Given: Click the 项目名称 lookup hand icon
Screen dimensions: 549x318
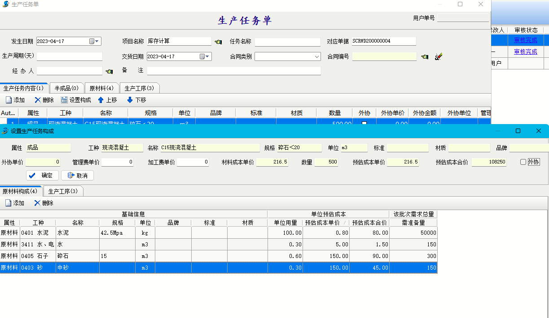Looking at the screenshot, I should (x=218, y=42).
